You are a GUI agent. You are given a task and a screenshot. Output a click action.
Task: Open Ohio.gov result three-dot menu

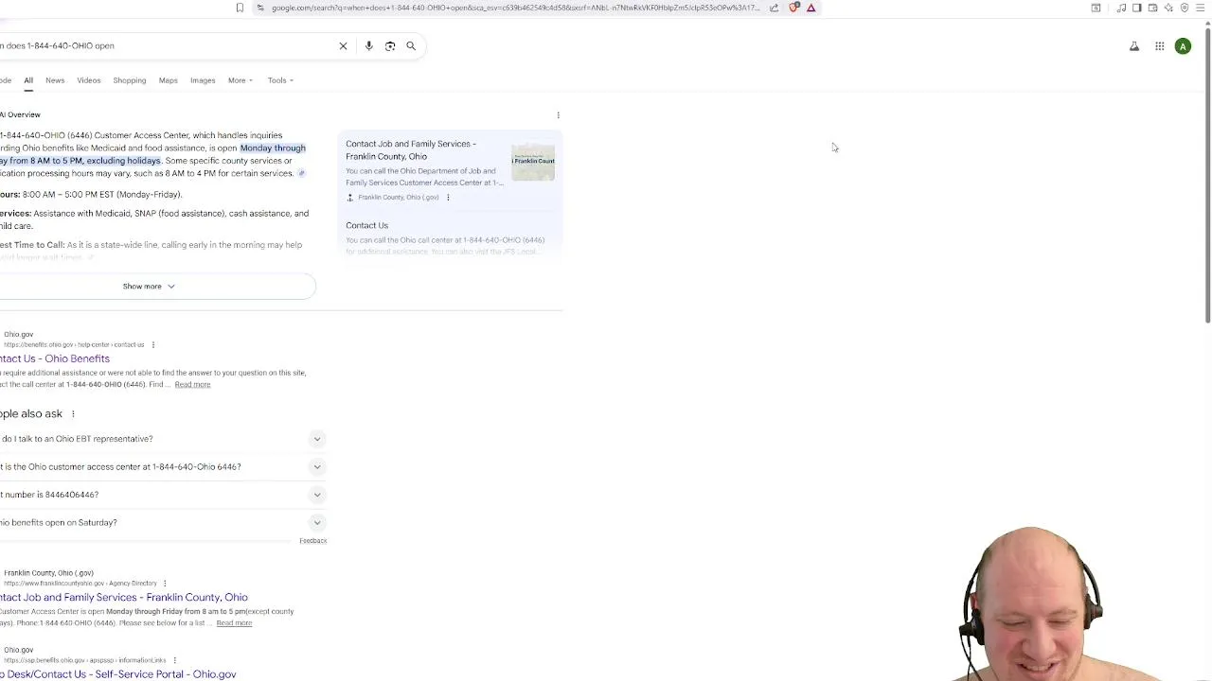tap(152, 344)
